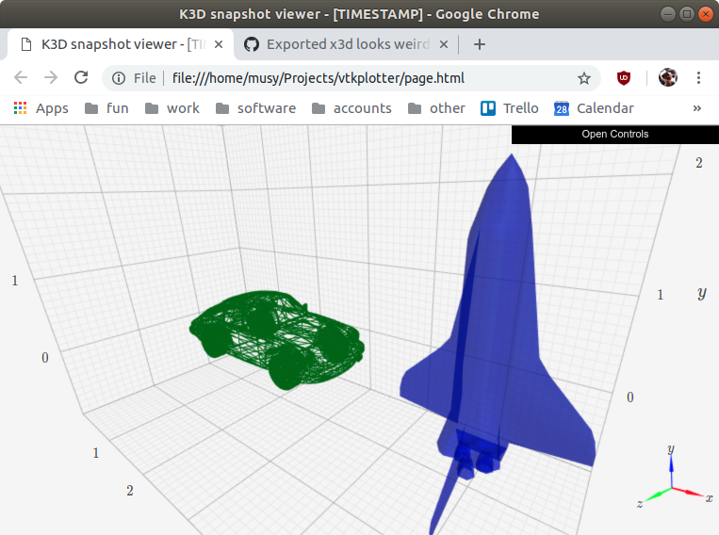Minimize the Chrome window
719x535 pixels.
click(667, 14)
